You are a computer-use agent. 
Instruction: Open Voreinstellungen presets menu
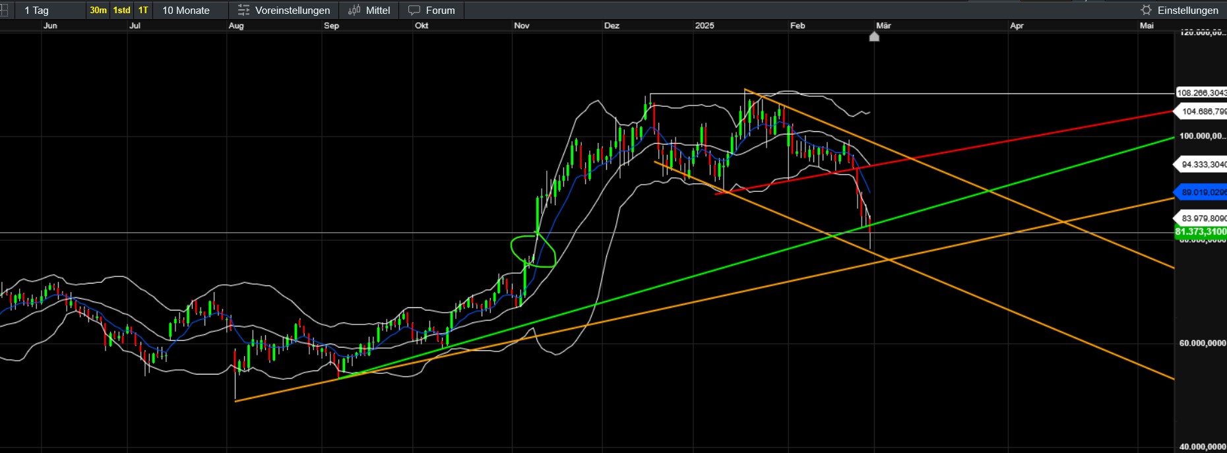284,11
